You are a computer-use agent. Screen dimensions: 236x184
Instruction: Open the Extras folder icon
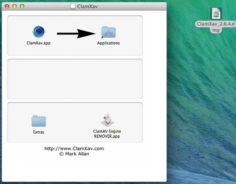(39, 121)
